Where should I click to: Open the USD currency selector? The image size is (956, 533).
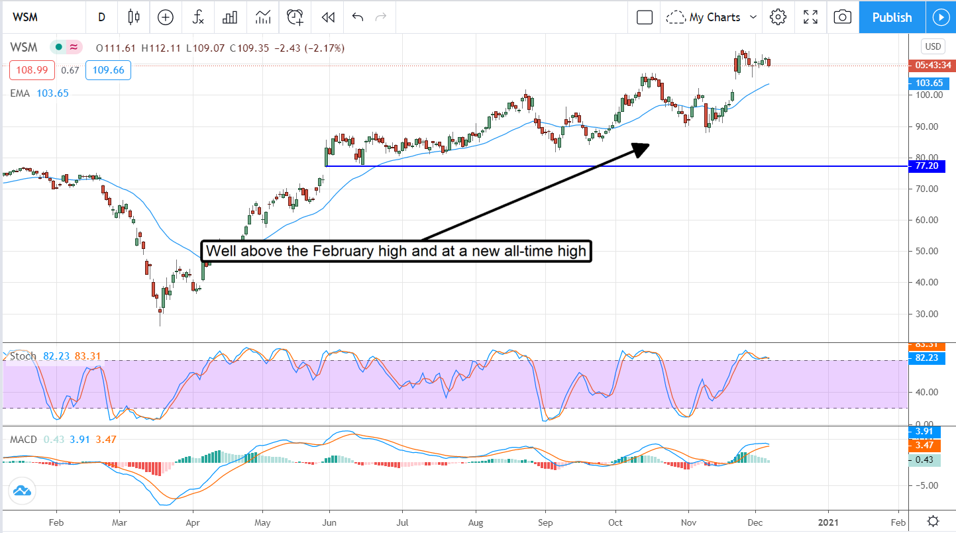(933, 46)
